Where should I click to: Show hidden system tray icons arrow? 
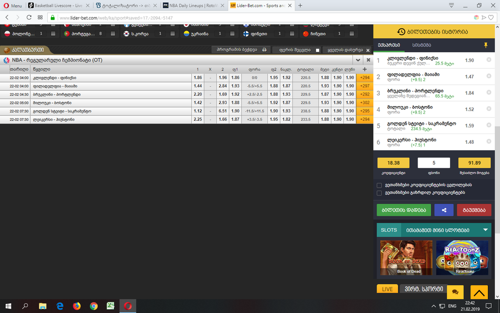[x=434, y=306]
